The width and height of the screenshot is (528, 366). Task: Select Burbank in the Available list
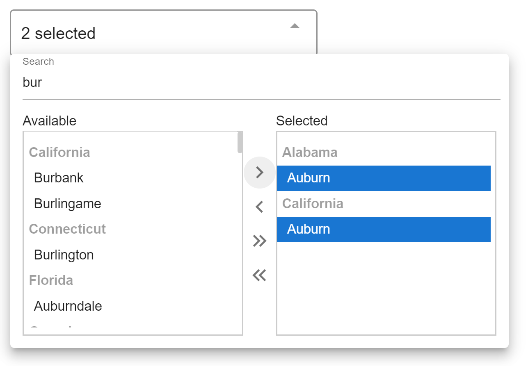[x=59, y=178]
